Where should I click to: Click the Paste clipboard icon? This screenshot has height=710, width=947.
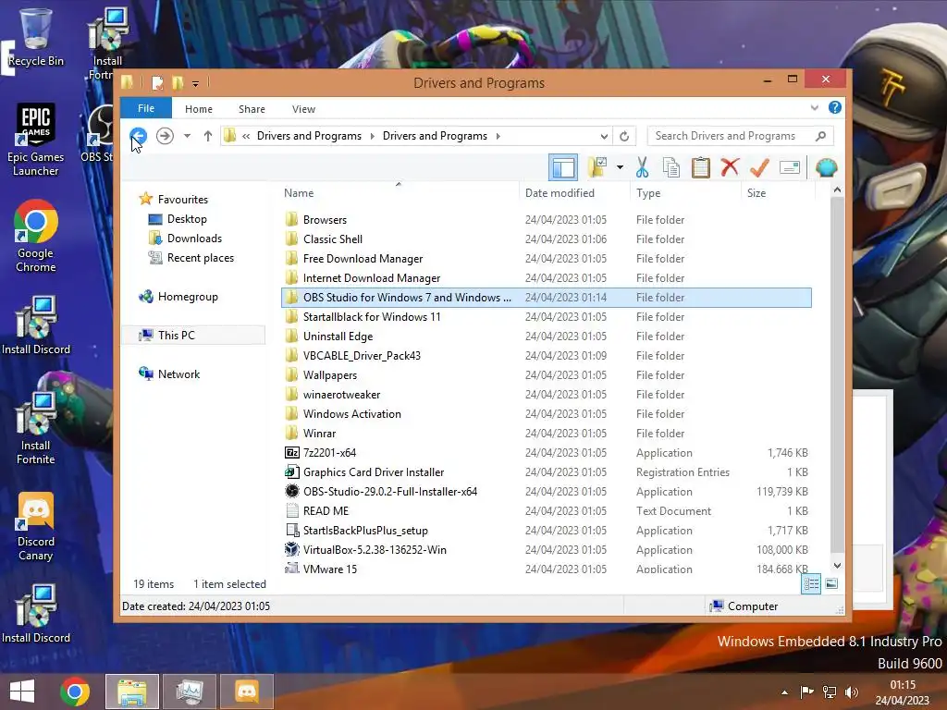[x=701, y=168]
